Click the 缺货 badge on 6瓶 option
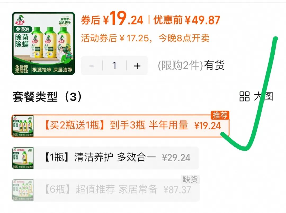This screenshot has width=286, height=213. [x=190, y=179]
